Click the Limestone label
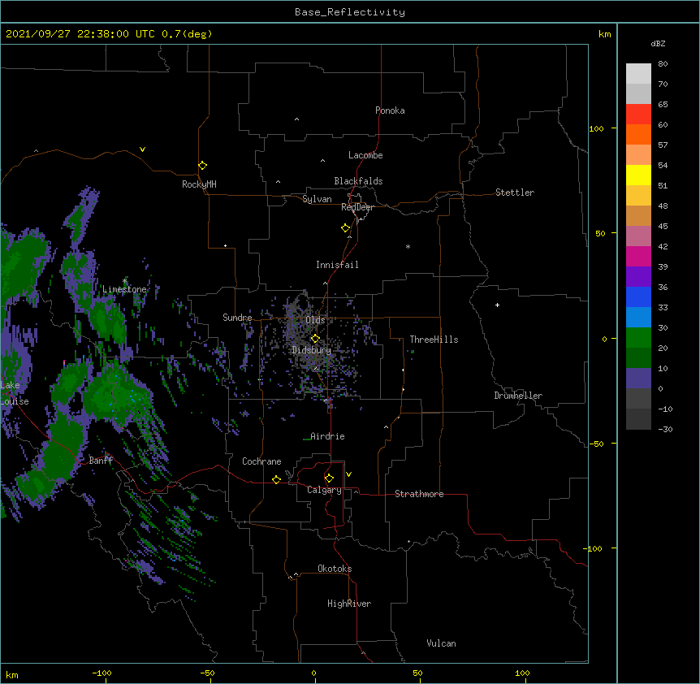 pyautogui.click(x=124, y=289)
